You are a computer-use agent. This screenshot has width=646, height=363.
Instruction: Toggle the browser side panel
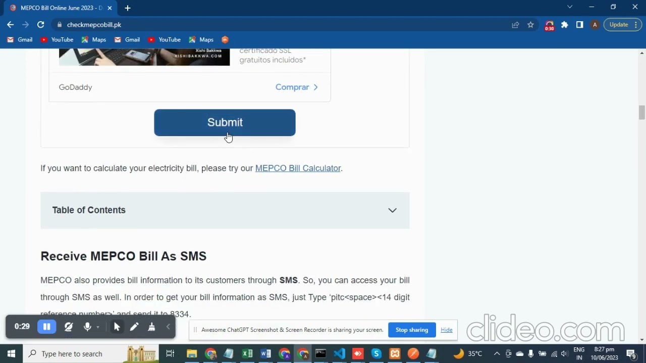click(579, 25)
